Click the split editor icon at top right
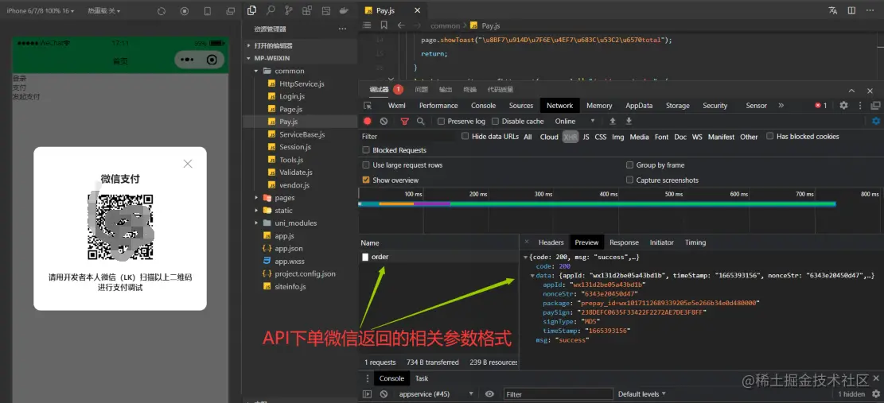Viewport: 884px width, 403px height. coord(851,10)
